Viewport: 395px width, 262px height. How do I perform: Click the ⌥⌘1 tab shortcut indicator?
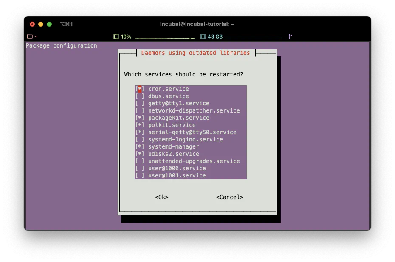click(67, 24)
